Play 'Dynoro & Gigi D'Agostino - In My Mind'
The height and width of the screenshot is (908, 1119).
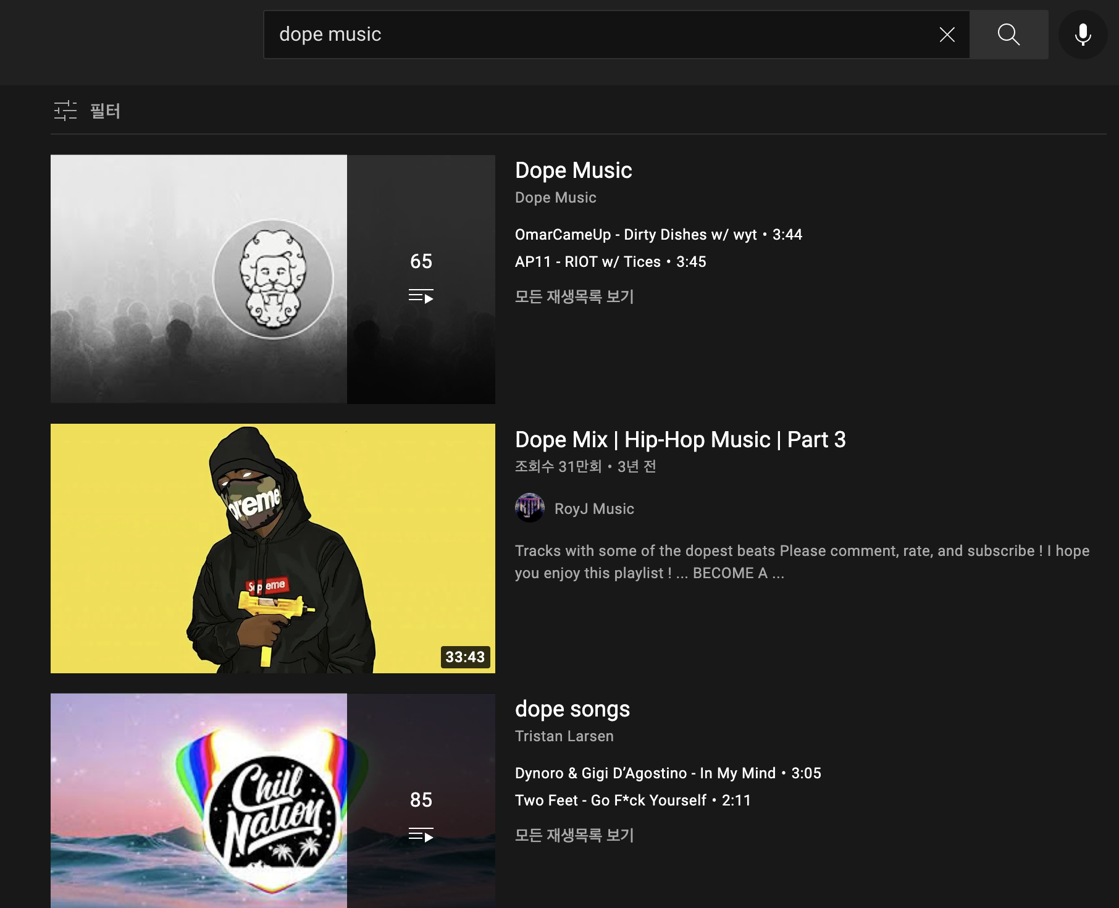[x=668, y=773]
